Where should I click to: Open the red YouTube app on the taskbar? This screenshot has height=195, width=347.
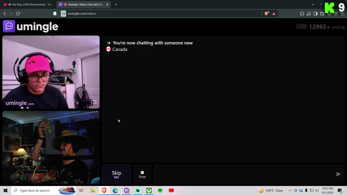[x=171, y=190]
